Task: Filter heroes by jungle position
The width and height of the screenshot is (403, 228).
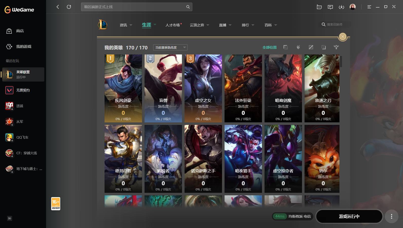Action: point(298,47)
